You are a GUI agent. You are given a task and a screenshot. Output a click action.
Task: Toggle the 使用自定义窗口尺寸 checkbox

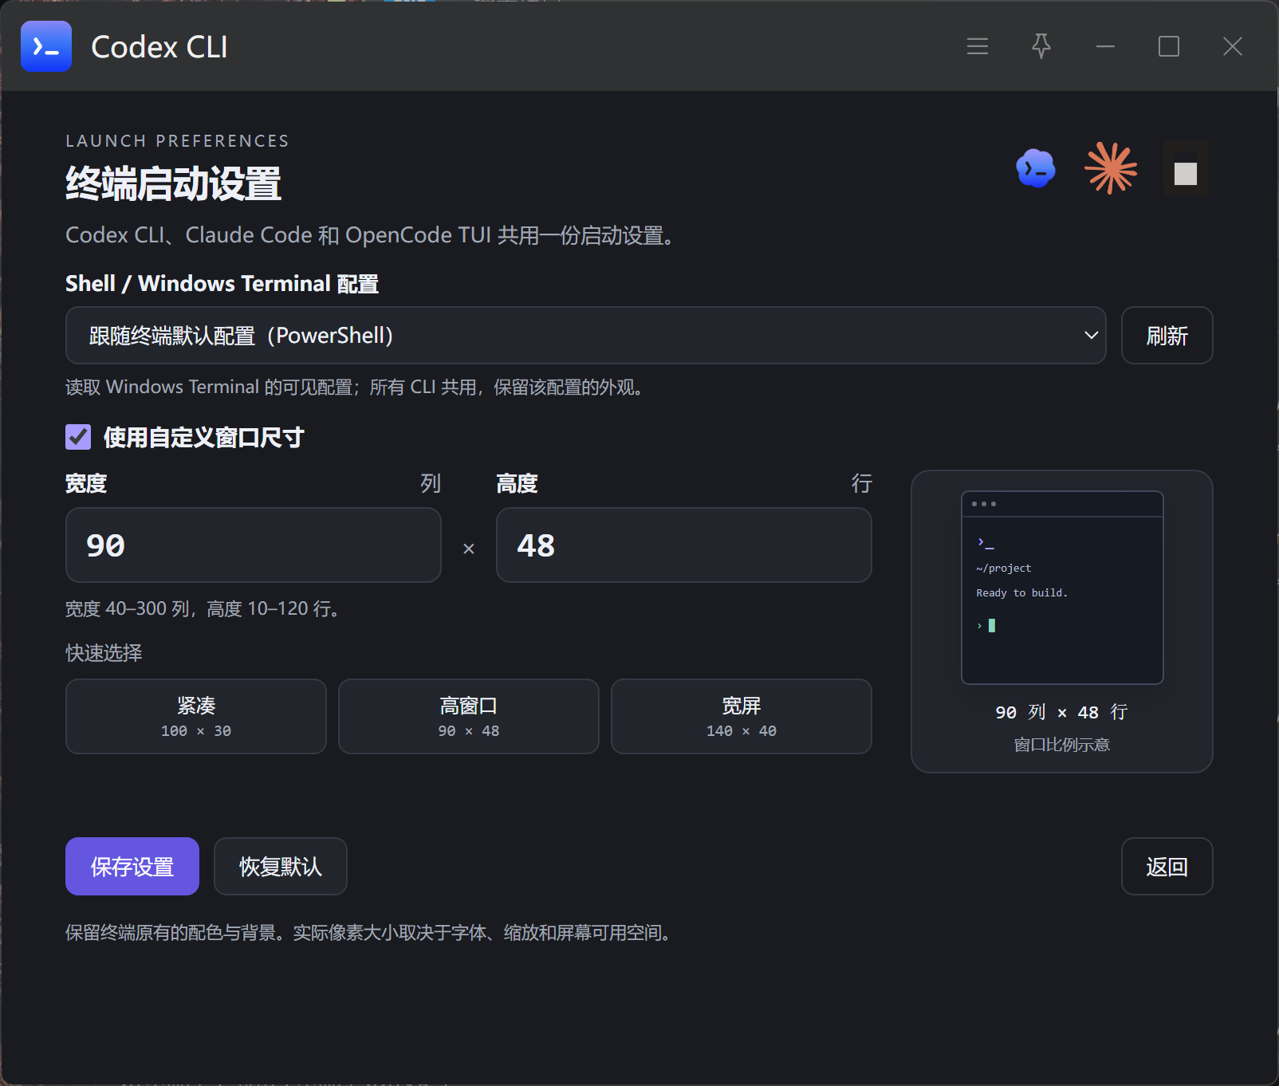click(78, 437)
